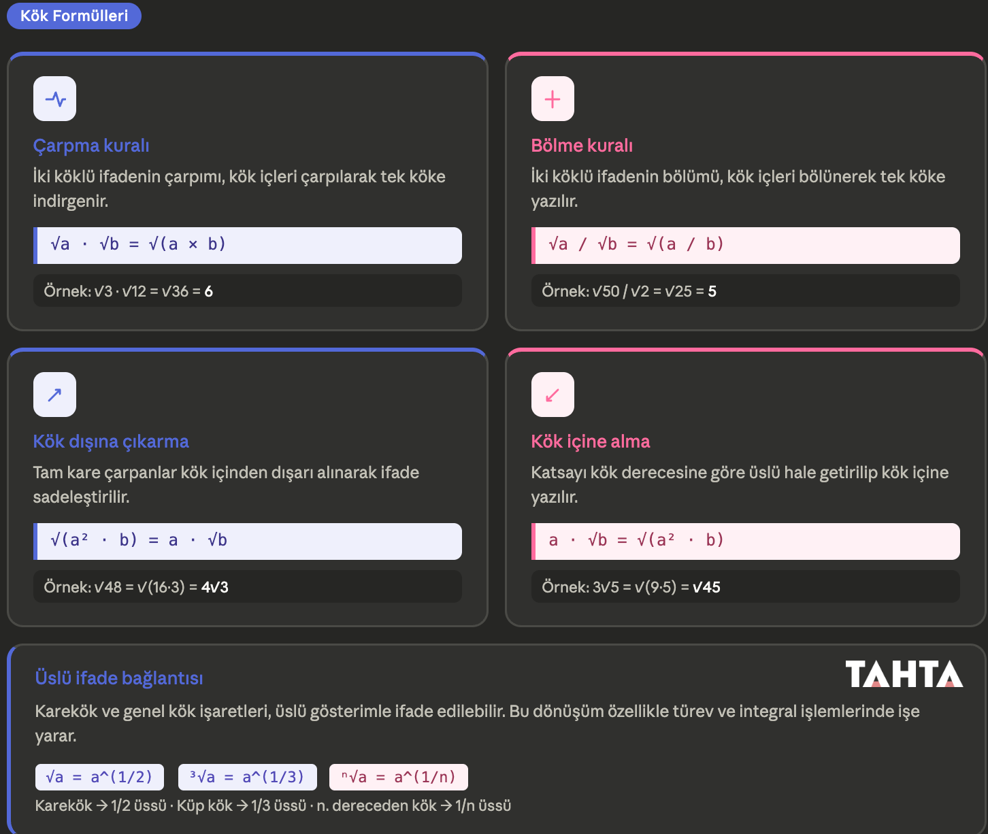Click the √3·√12 example row
Image resolution: width=988 pixels, height=834 pixels.
[248, 290]
